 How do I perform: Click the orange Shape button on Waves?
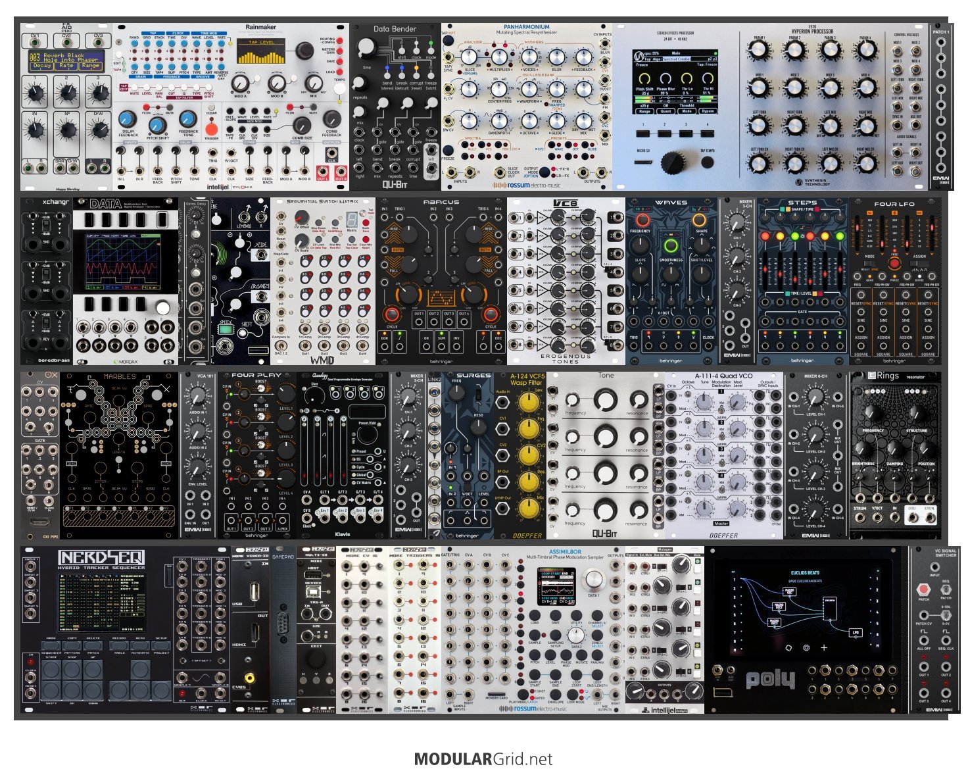(700, 220)
